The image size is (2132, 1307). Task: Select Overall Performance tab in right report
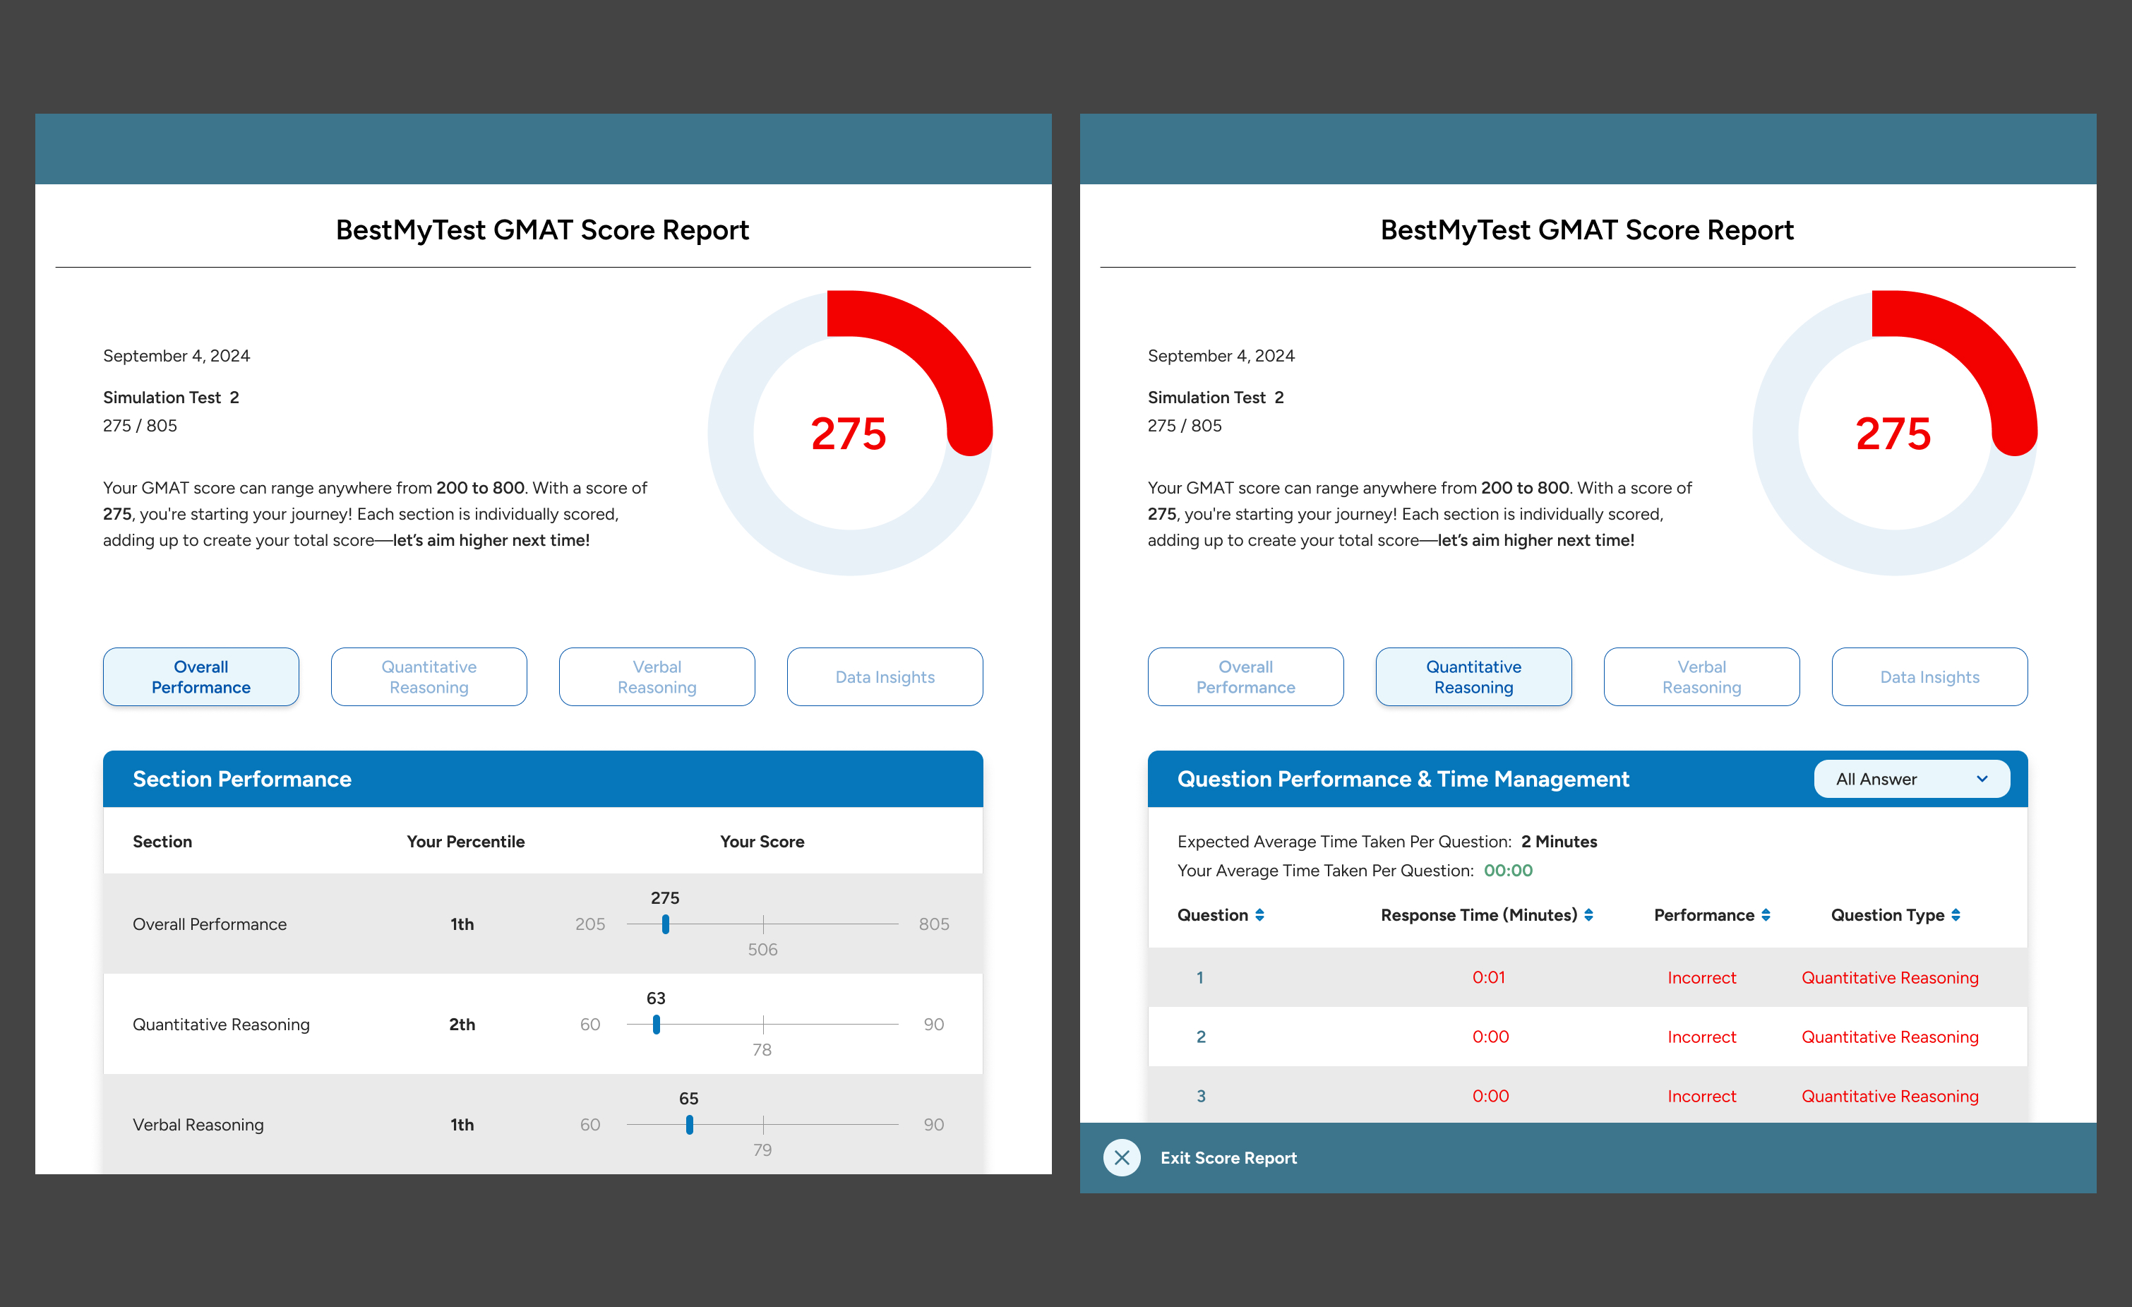click(x=1246, y=677)
